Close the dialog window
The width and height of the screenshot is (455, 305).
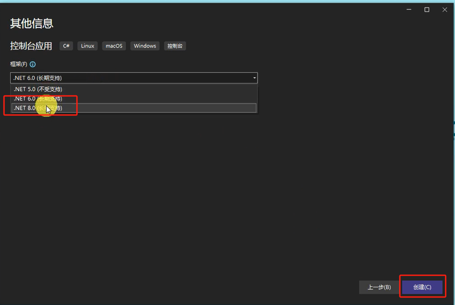click(x=445, y=10)
